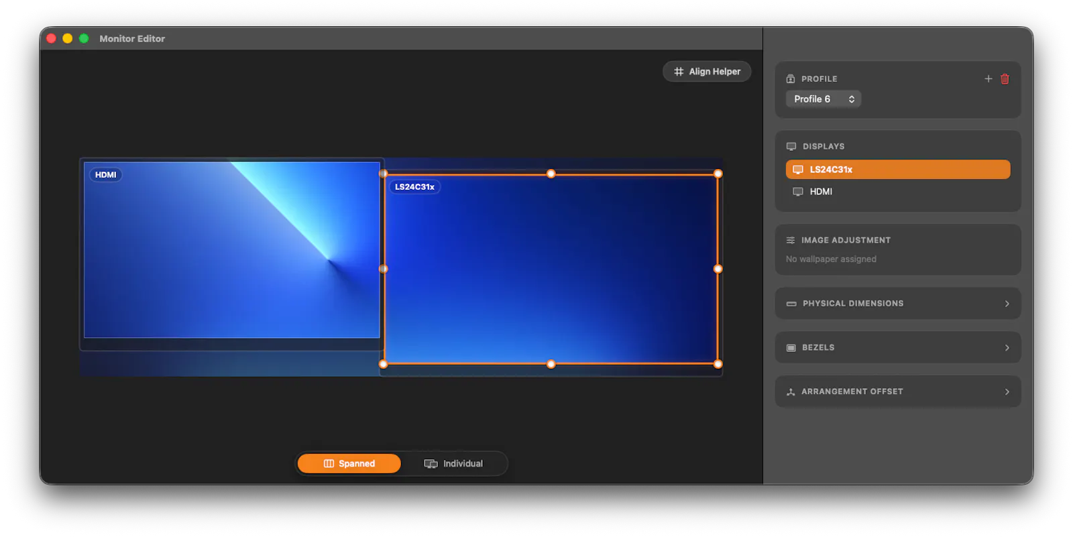
Task: Click the HDMI label badge on preview
Action: tap(105, 174)
